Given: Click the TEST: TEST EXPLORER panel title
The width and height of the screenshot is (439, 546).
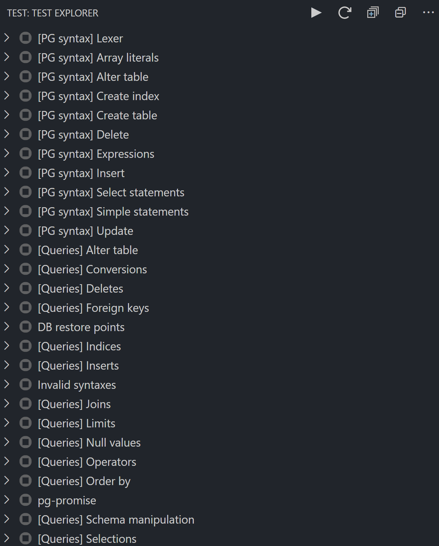Looking at the screenshot, I should pos(53,13).
